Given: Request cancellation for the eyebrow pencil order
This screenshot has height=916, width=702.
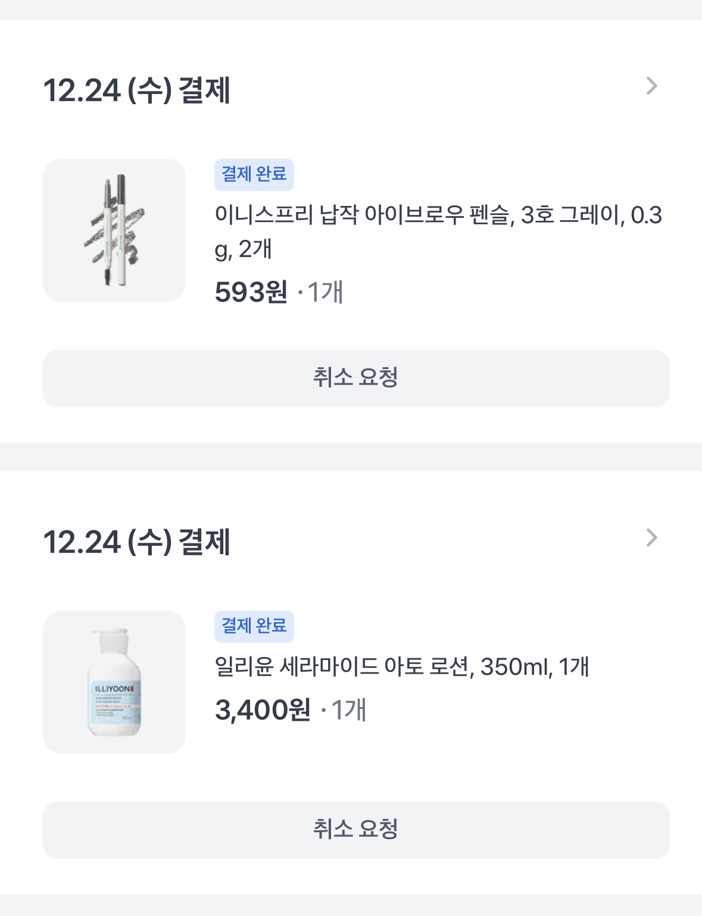Looking at the screenshot, I should click(x=356, y=379).
